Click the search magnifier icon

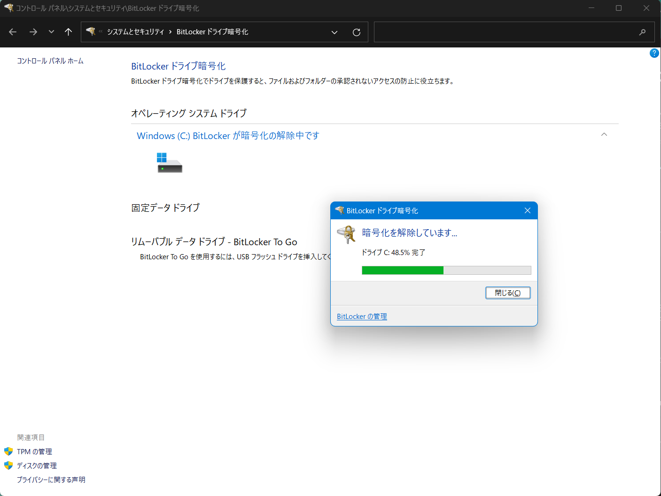(x=643, y=32)
